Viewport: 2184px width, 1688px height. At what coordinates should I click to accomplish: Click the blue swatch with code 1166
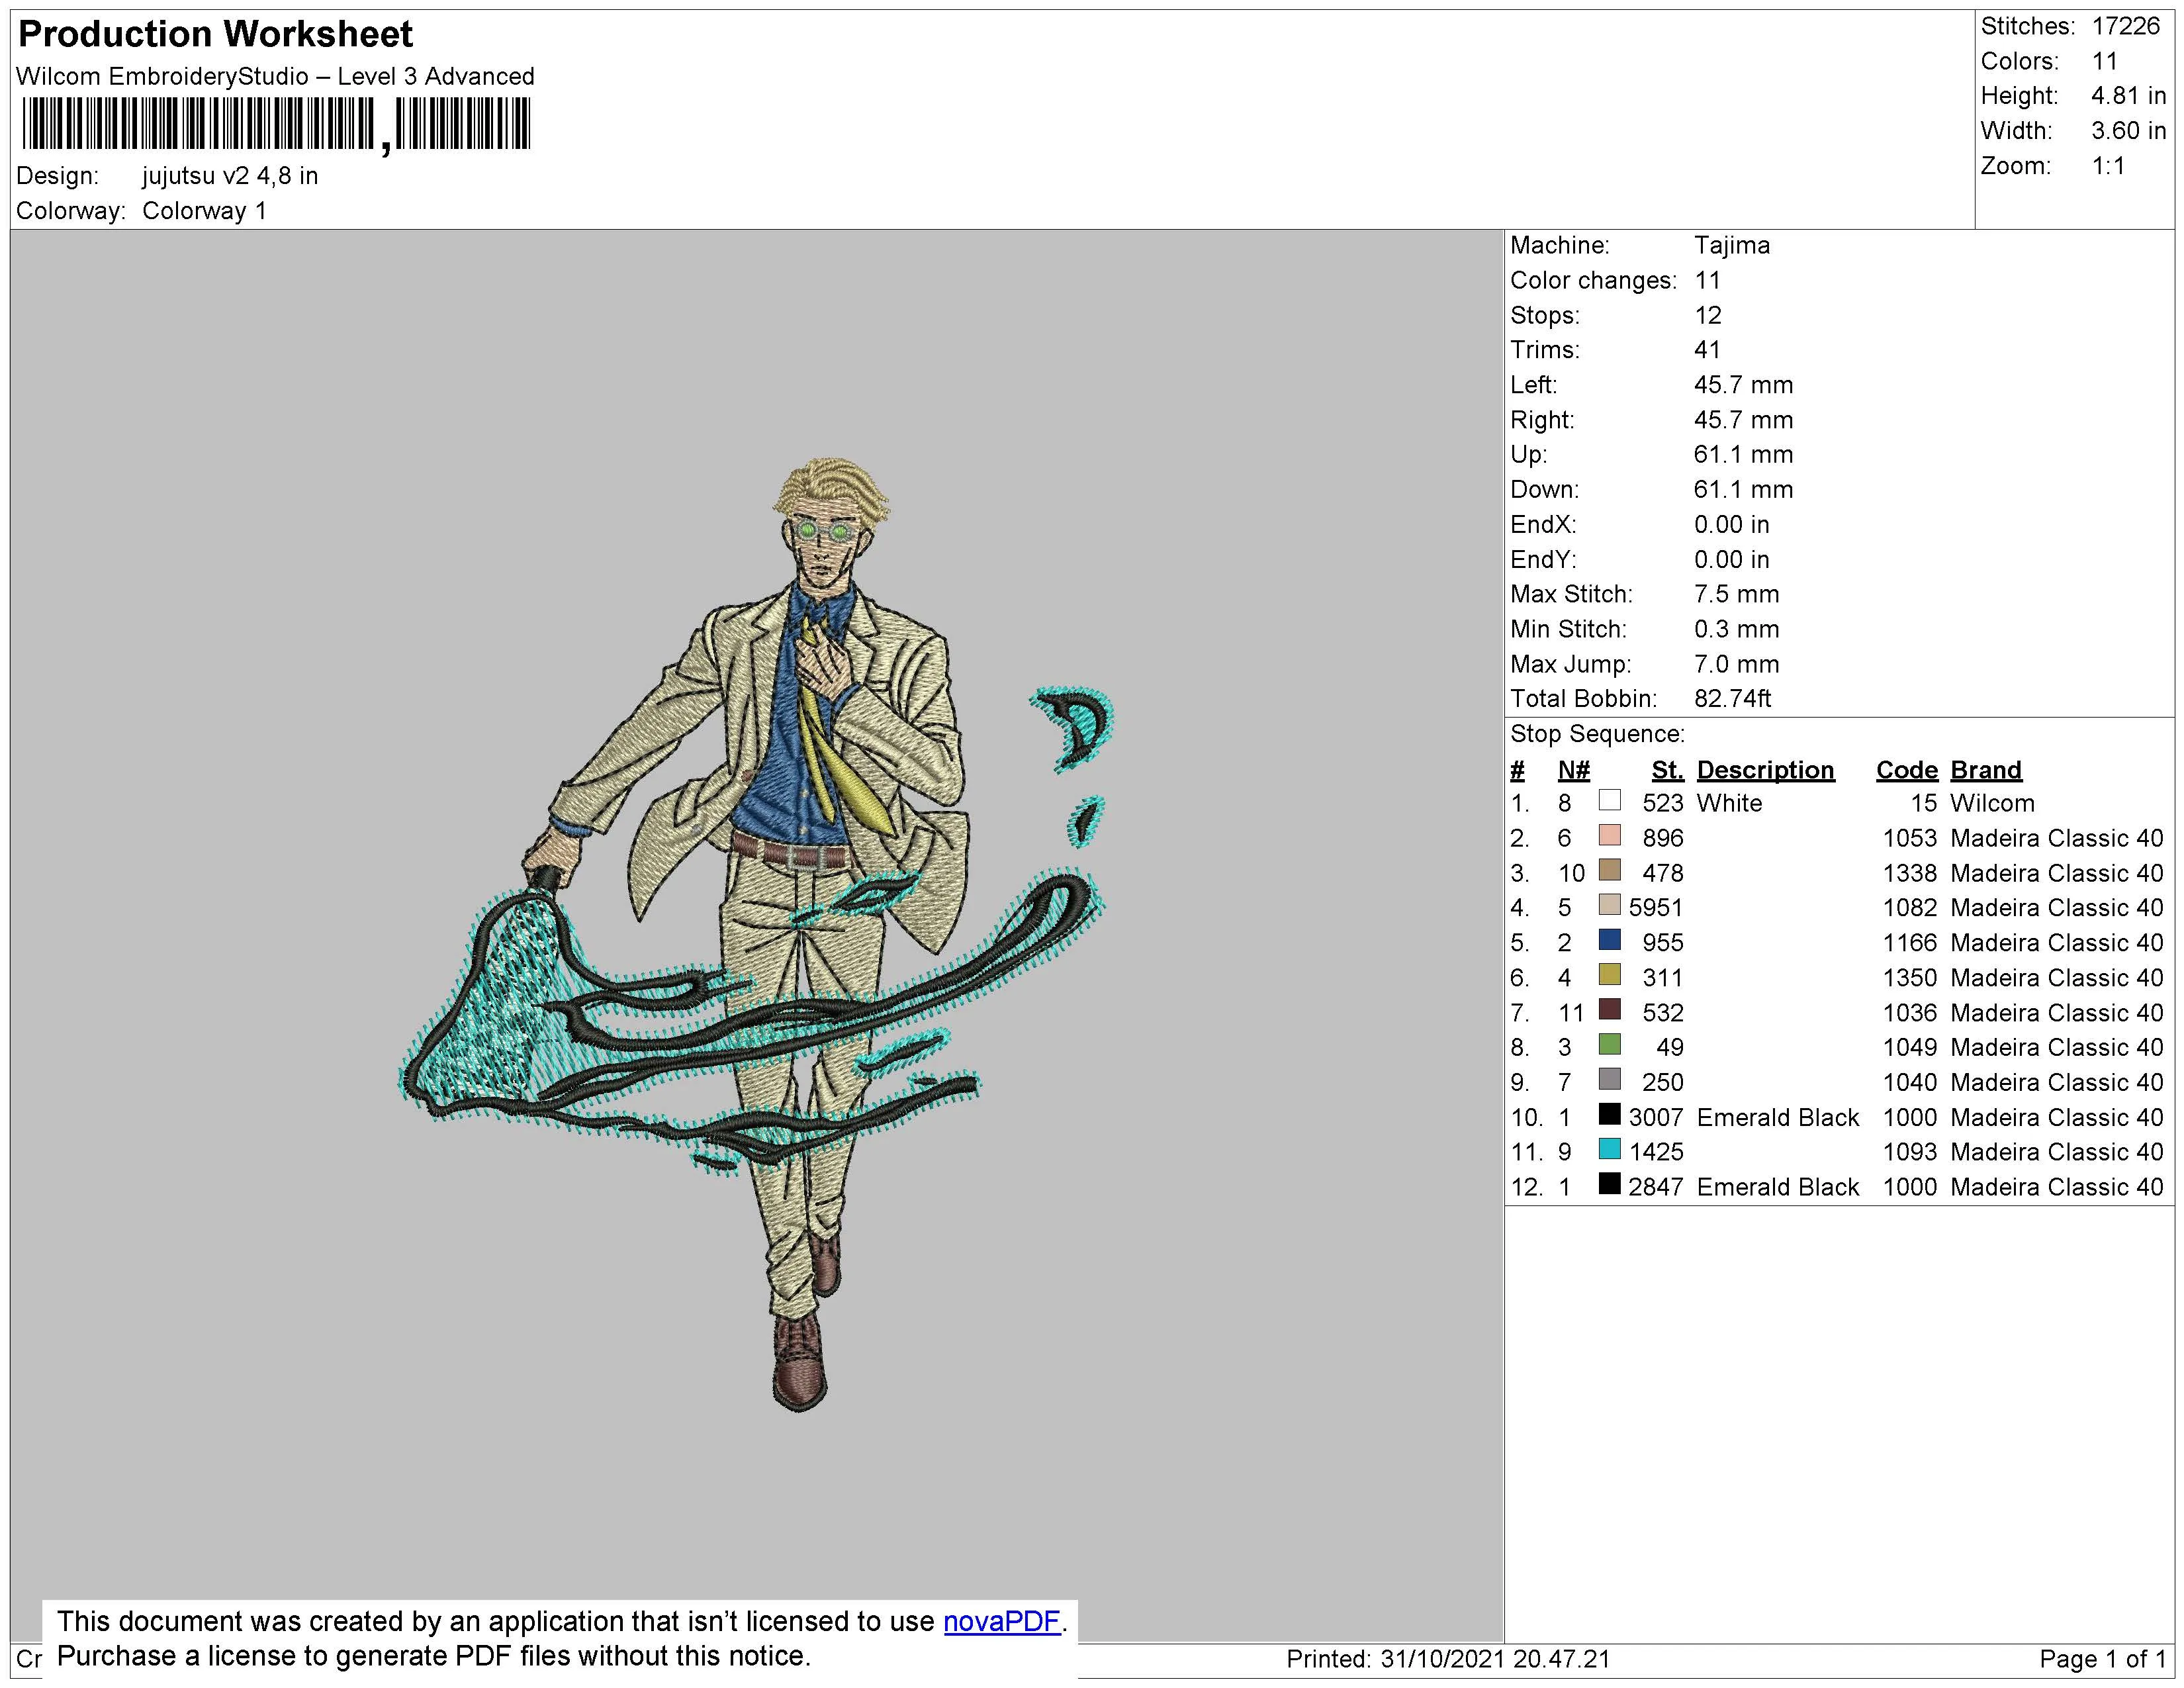click(1609, 940)
